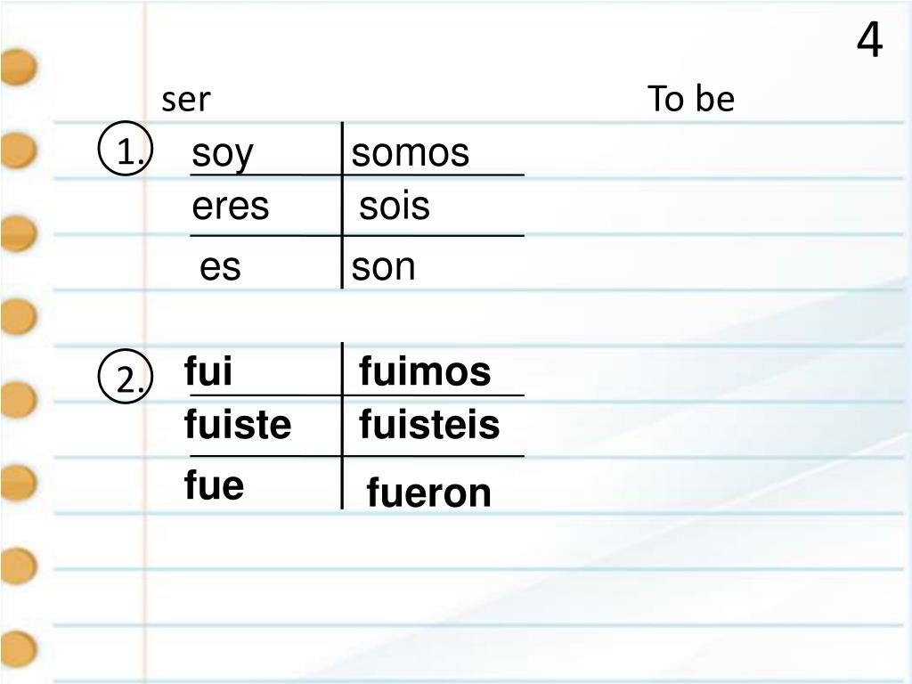Click the bold word 'fuimos'

pos(425,371)
